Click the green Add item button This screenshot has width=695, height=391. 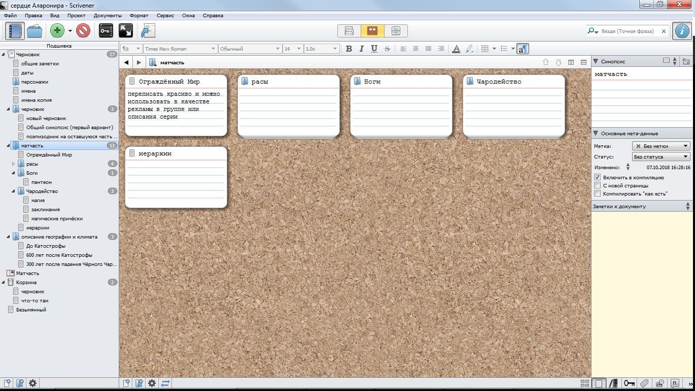(57, 31)
